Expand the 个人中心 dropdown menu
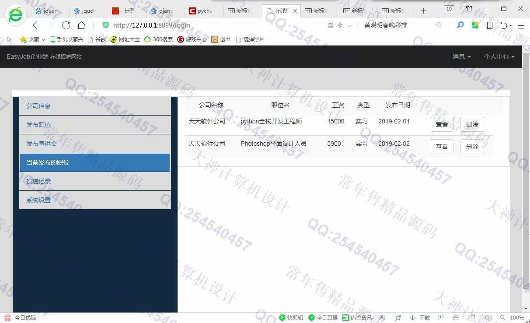 click(499, 56)
